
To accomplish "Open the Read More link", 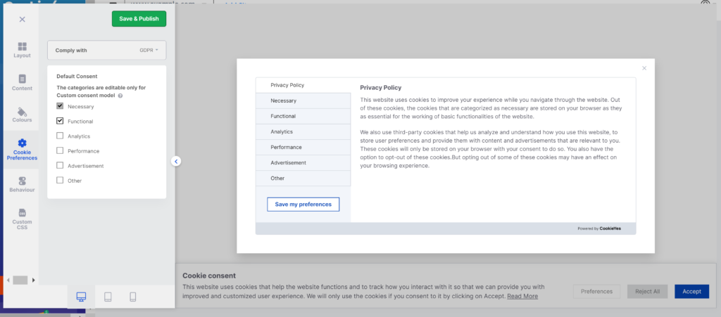I will point(522,297).
